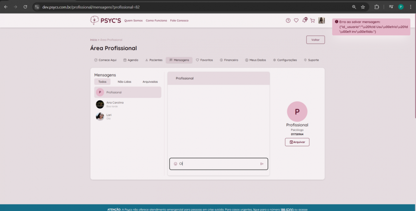Click the Arquivar button
Screen dimensions: 416x211
pyautogui.click(x=297, y=142)
